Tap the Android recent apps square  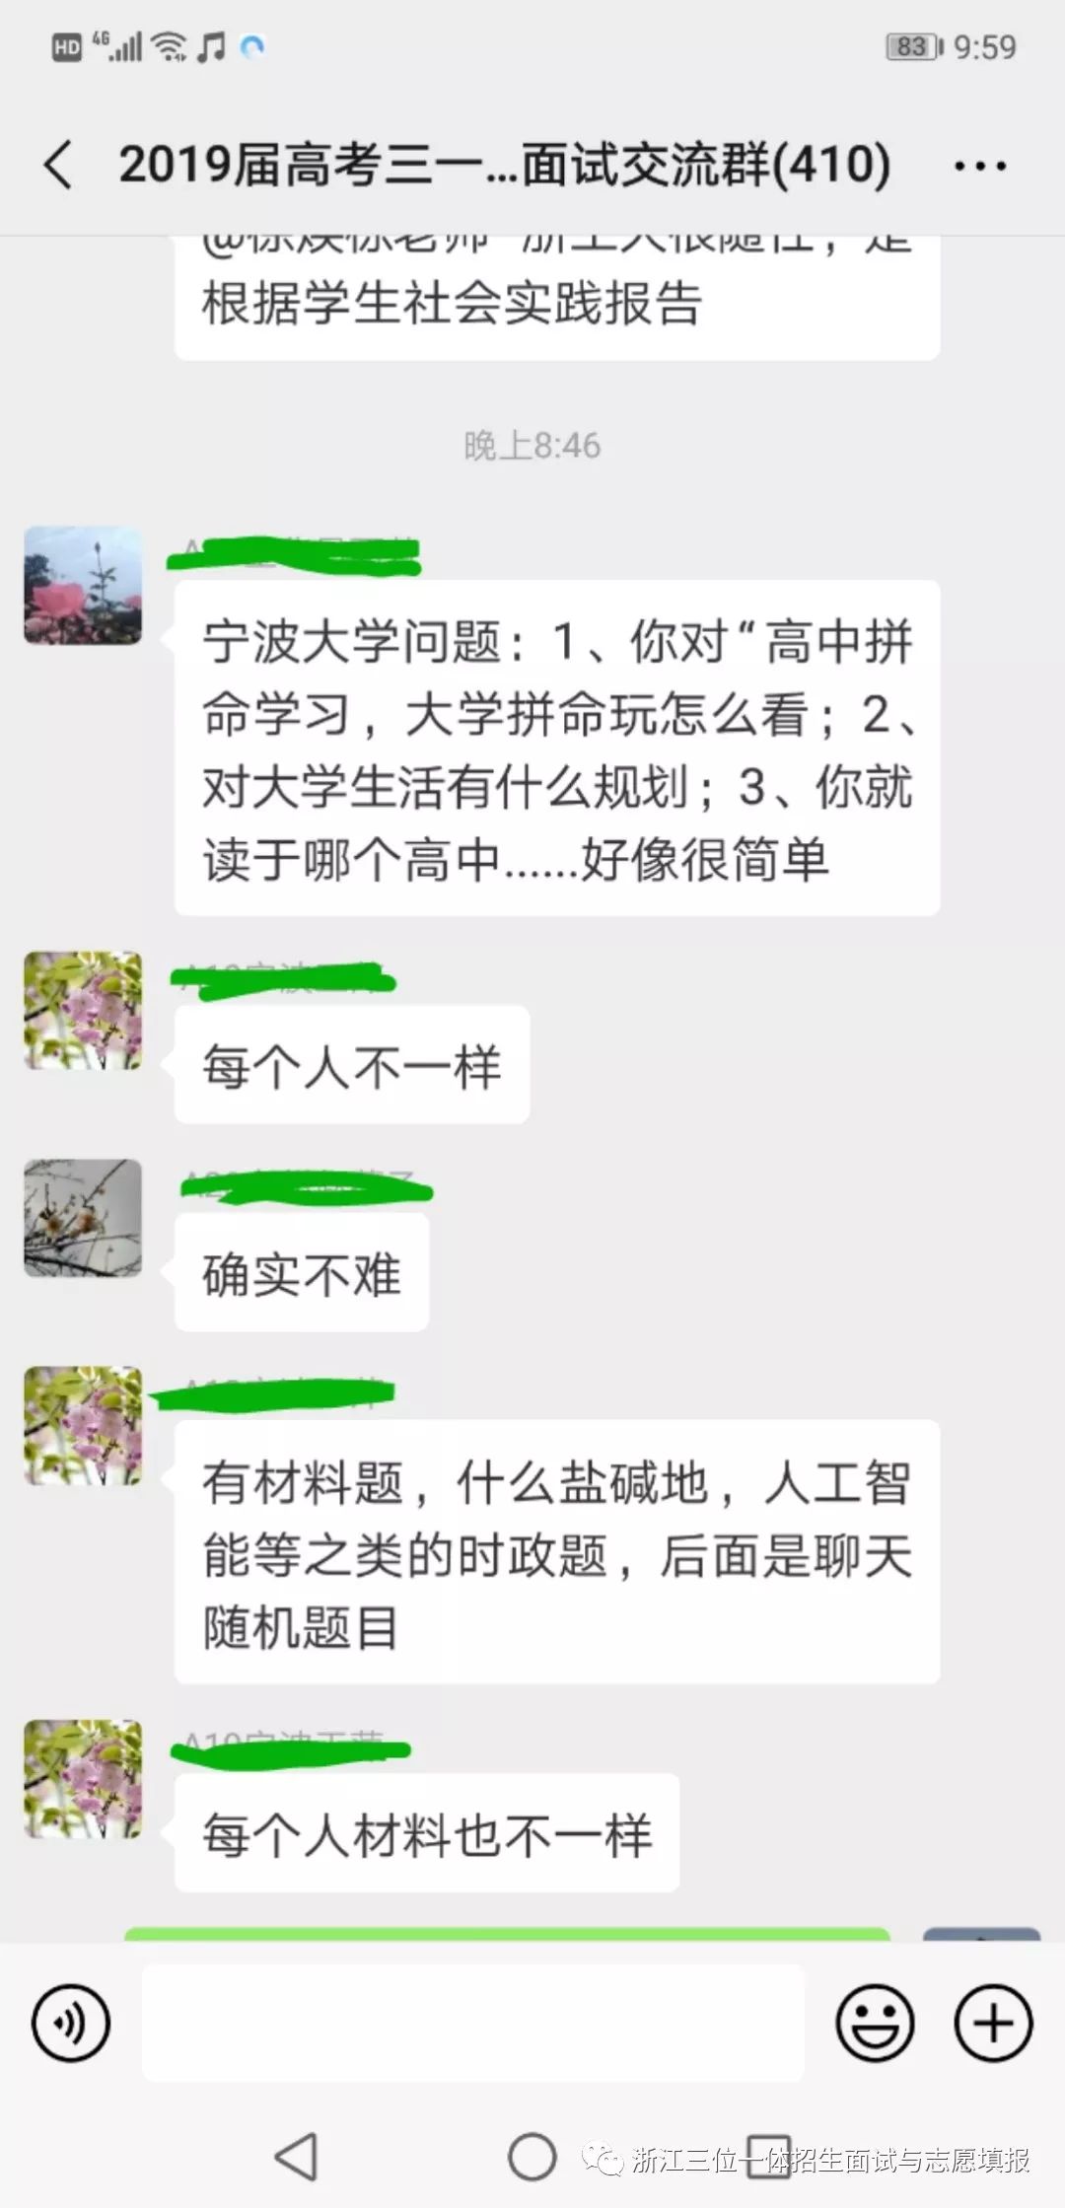pyautogui.click(x=768, y=2157)
